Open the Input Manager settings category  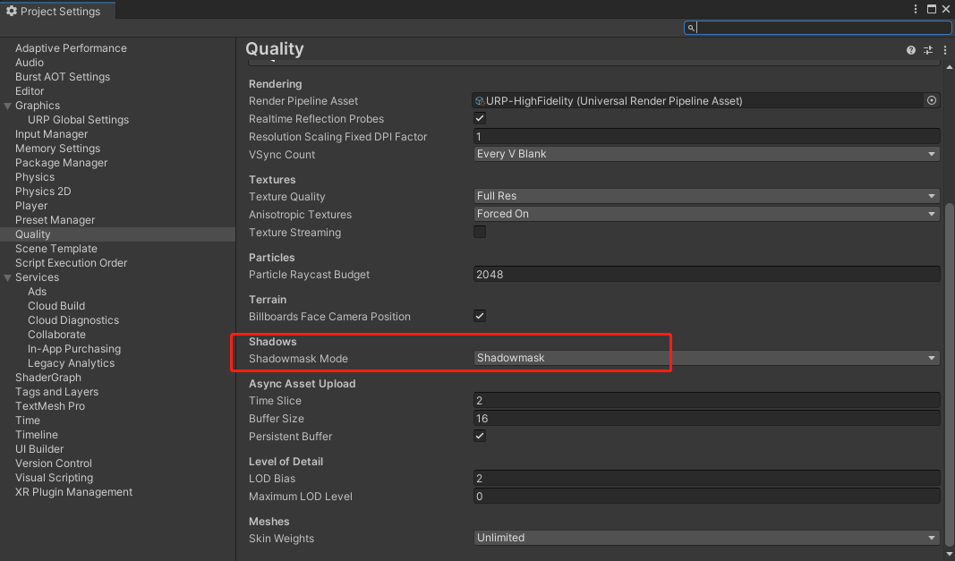(51, 134)
